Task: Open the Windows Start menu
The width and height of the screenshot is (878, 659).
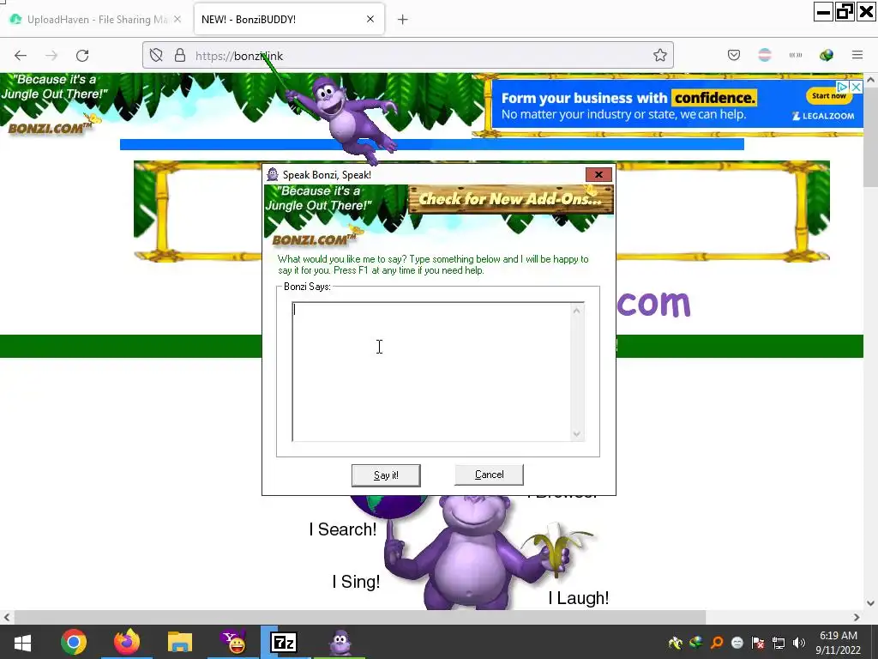Action: pos(22,642)
